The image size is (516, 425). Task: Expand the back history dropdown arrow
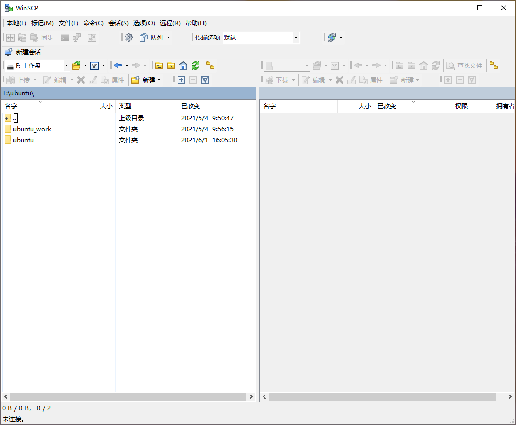click(127, 65)
